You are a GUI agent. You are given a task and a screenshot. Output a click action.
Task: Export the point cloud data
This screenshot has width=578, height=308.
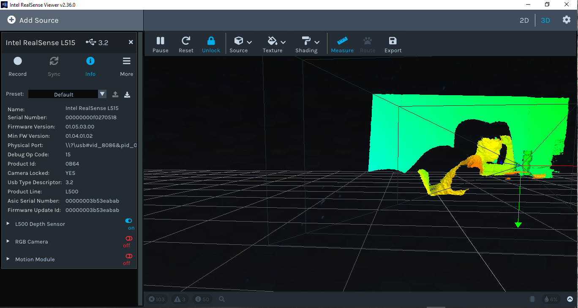pos(393,44)
